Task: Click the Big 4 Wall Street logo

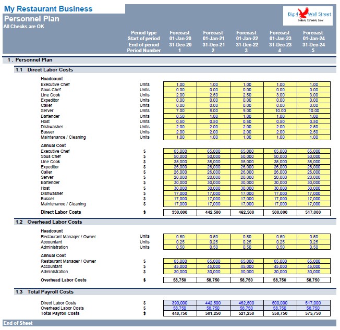Action: tap(308, 16)
